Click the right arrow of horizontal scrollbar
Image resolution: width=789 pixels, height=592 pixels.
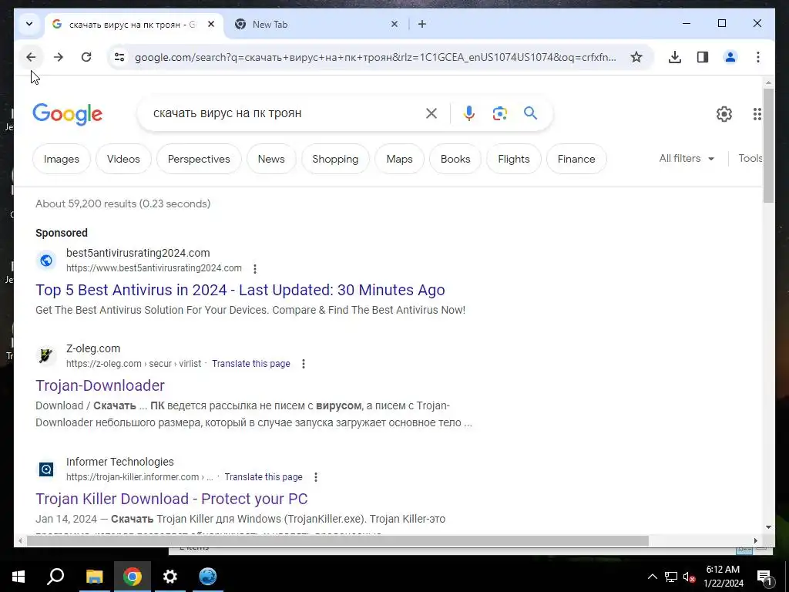(755, 541)
